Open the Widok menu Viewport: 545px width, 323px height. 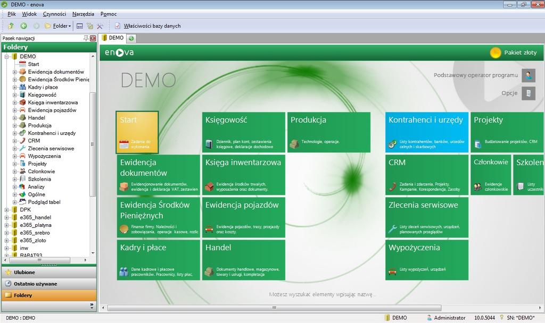[29, 14]
